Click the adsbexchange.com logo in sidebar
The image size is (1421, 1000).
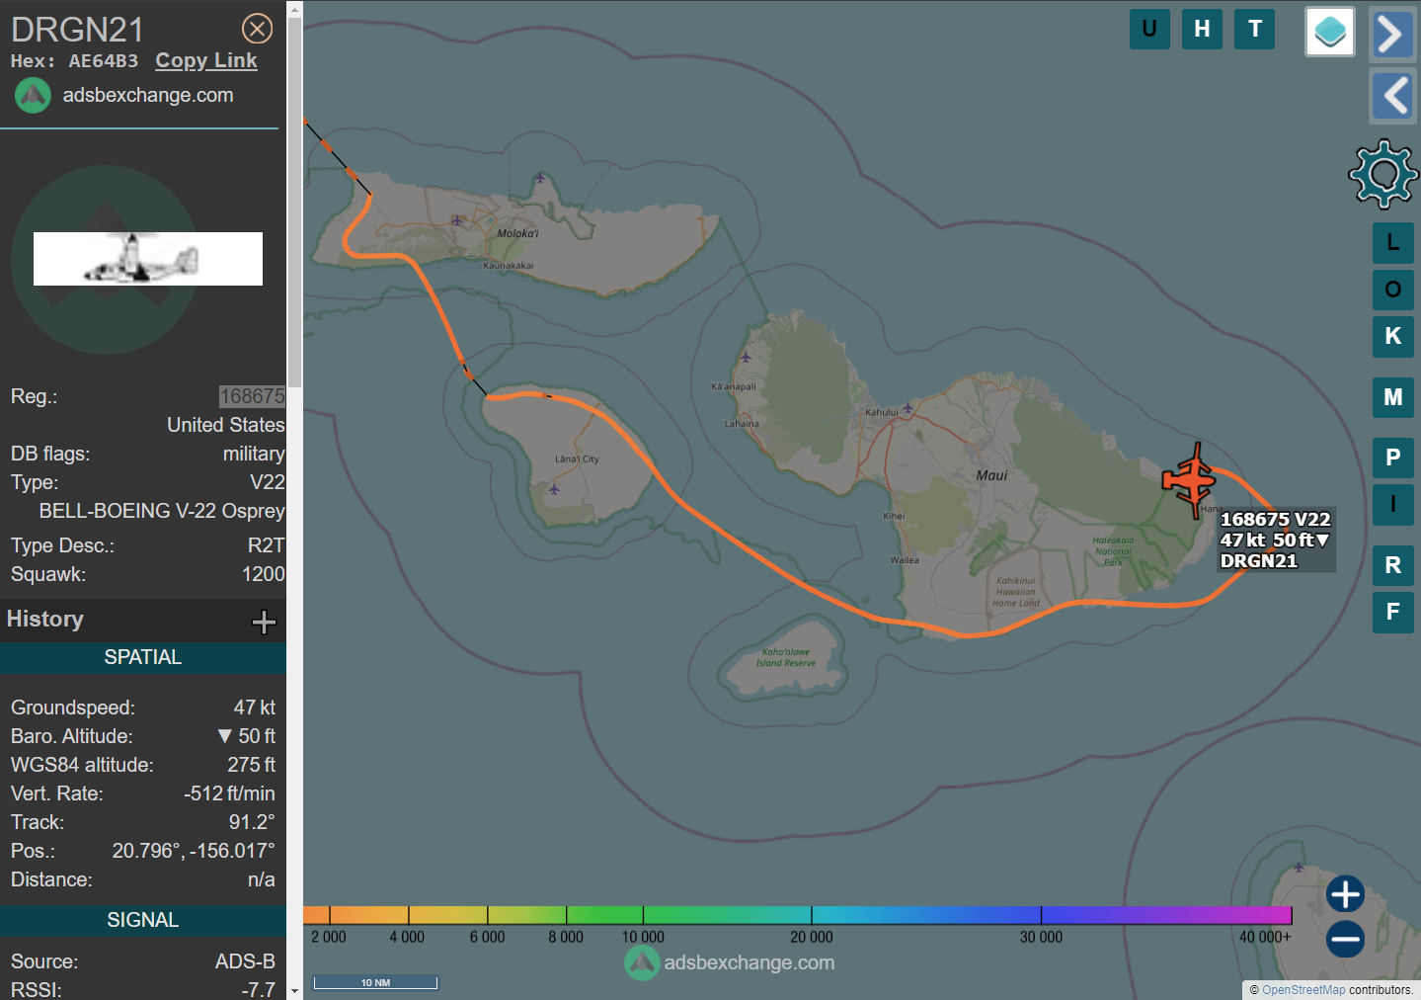(x=33, y=96)
